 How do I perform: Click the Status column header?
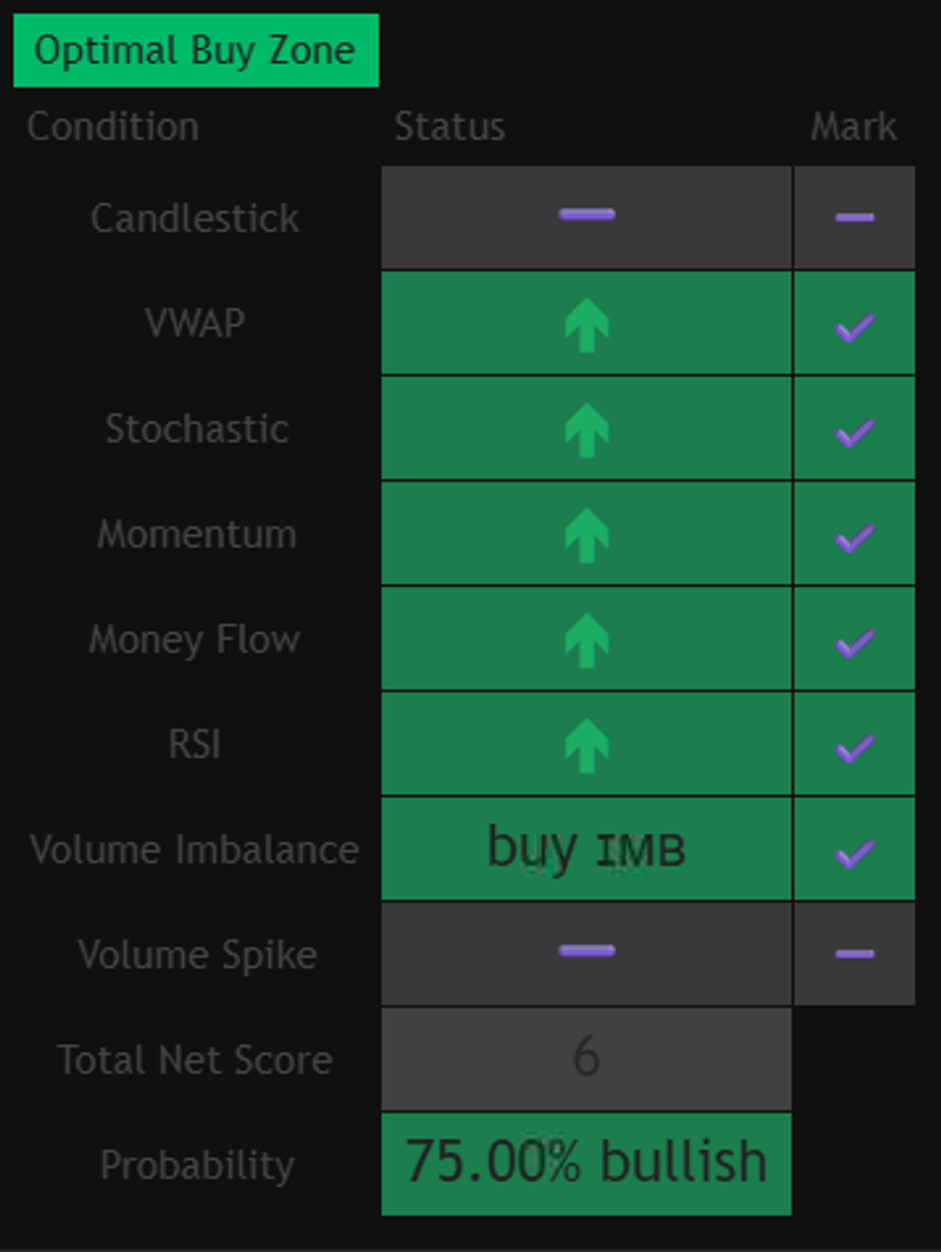coord(449,127)
